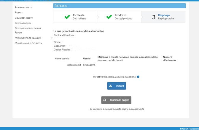Go to Gestione scadenze caselle

(28, 28)
